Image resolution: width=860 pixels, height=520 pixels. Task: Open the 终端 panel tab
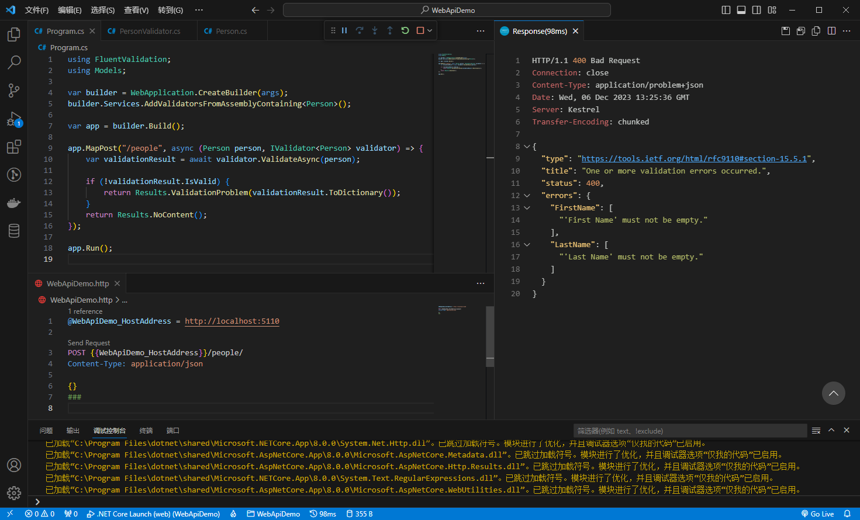tap(146, 431)
